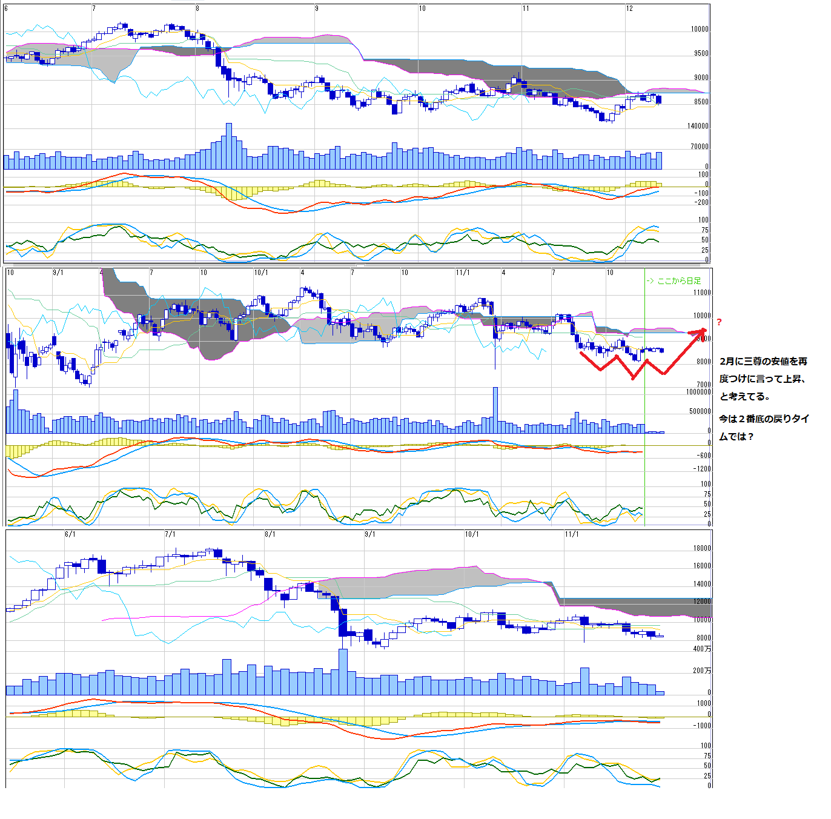
Task: Click the "9/1" date marker on middle chart
Action: pyautogui.click(x=58, y=273)
